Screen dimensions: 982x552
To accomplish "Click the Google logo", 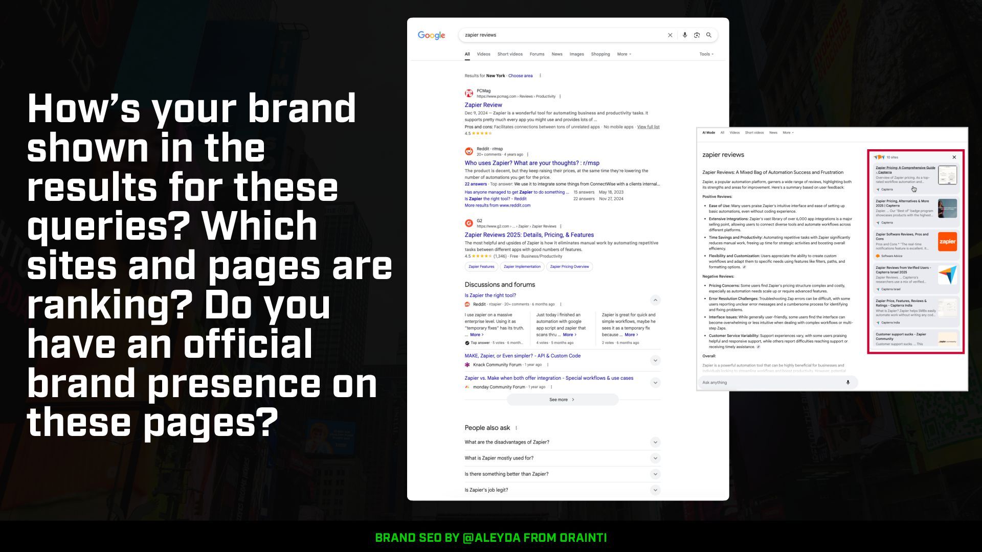I will [431, 35].
